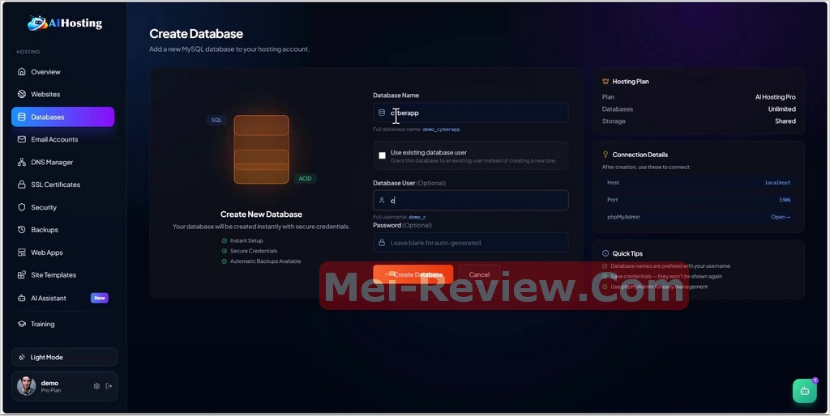Switch to Light Mode
Image resolution: width=830 pixels, height=416 pixels.
pyautogui.click(x=65, y=358)
